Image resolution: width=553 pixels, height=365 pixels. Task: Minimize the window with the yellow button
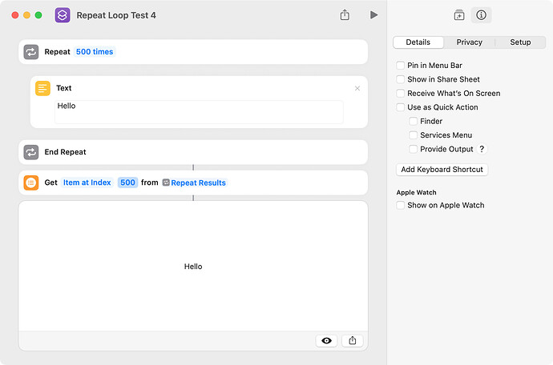point(26,15)
